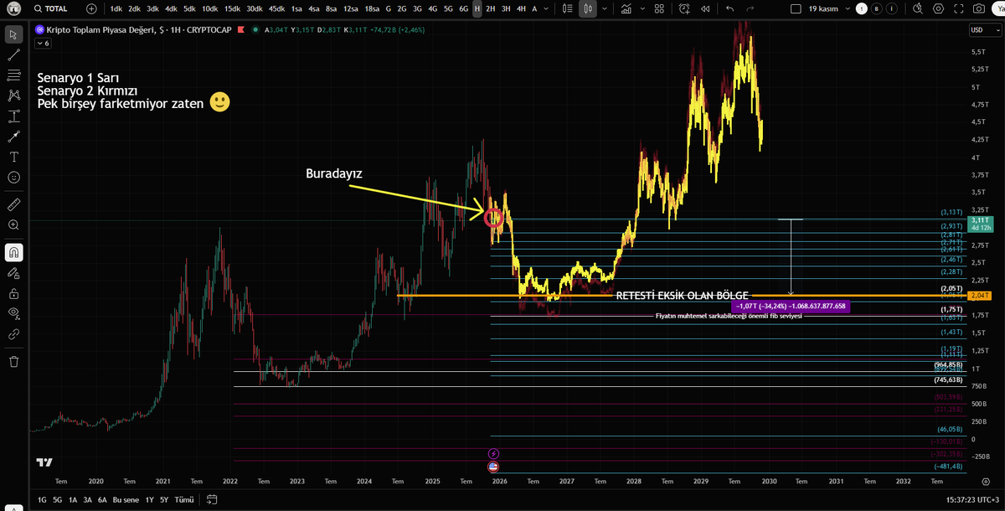Open indicator templates grid icon
The image size is (1005, 511).
point(659,8)
